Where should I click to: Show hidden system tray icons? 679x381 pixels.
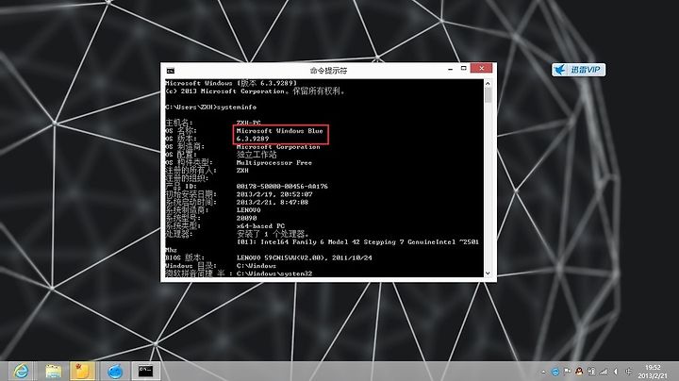543,372
